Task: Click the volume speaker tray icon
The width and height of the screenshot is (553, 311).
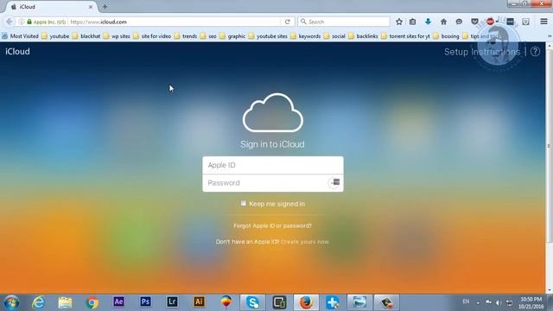Action: (x=499, y=302)
